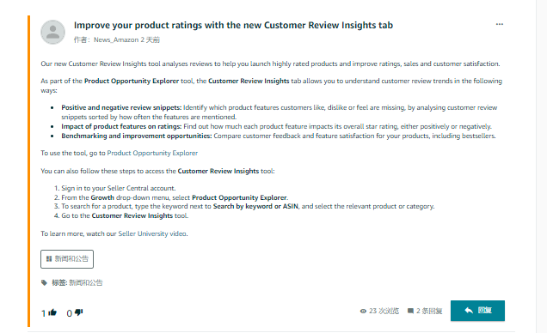
Task: Click the tag label icon
Action: click(x=44, y=282)
